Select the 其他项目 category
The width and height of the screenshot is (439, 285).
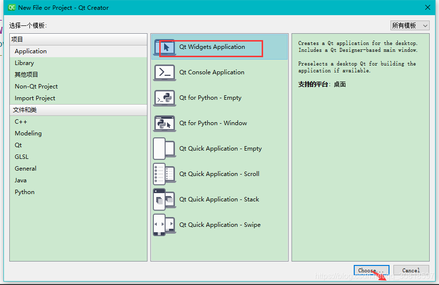[78, 75]
